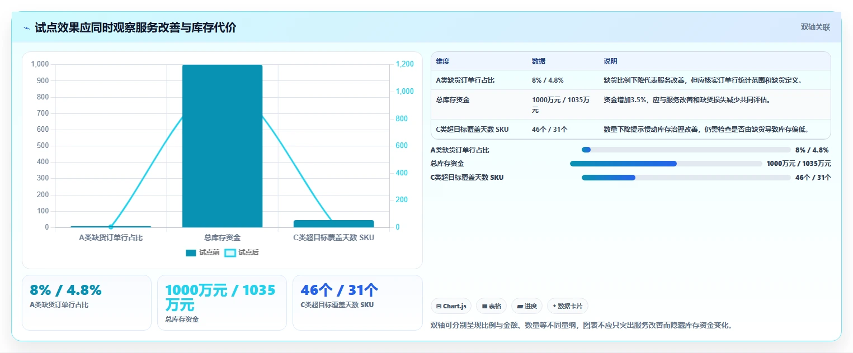This screenshot has height=353, width=853.
Task: Click the 进度 tag chip
Action: (527, 306)
